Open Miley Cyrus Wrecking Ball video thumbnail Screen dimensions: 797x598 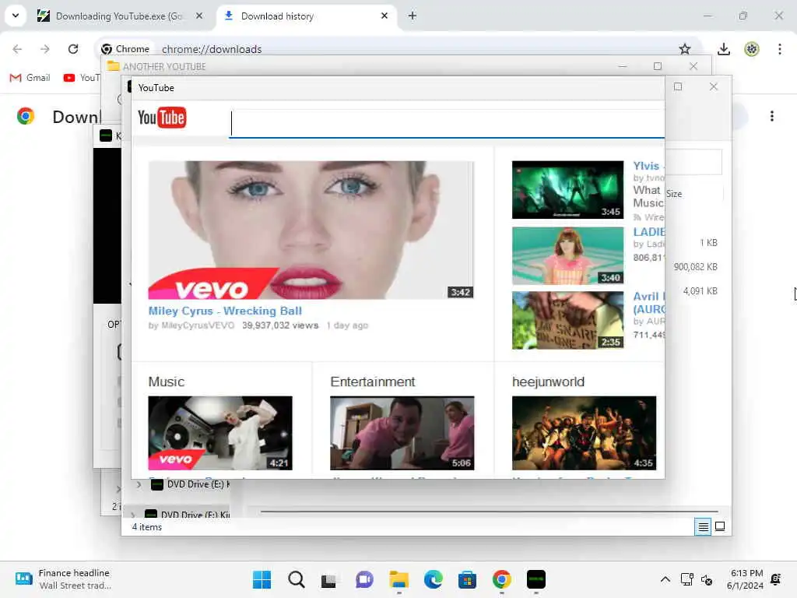(x=311, y=230)
